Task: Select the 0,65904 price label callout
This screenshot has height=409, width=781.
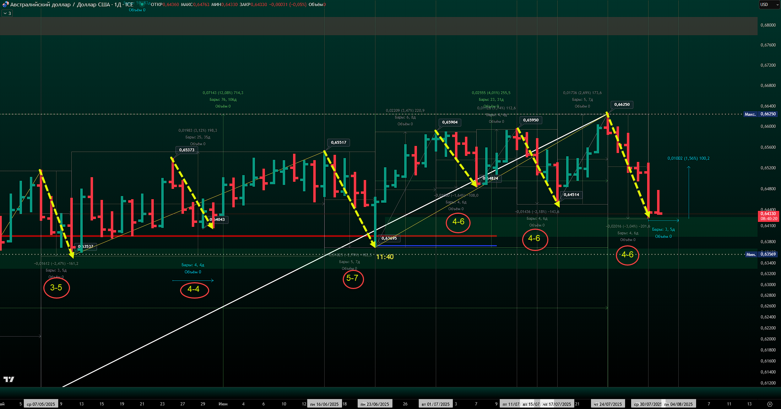Action: point(450,122)
